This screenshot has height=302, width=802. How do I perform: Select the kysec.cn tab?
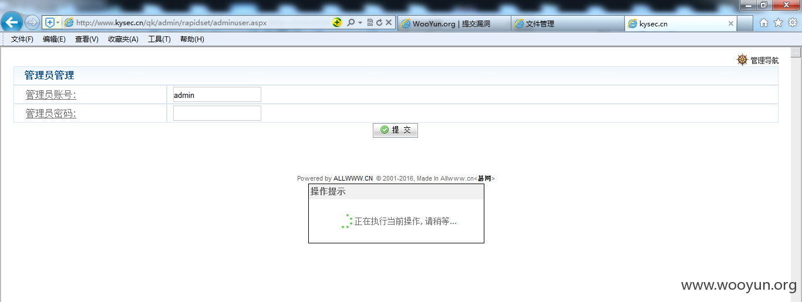pyautogui.click(x=676, y=23)
